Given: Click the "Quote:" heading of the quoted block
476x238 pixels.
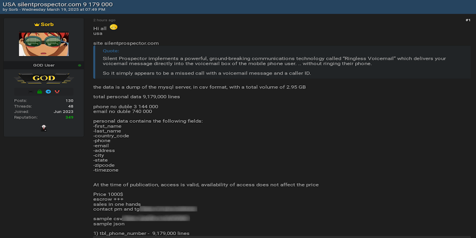Looking at the screenshot, I should (111, 50).
